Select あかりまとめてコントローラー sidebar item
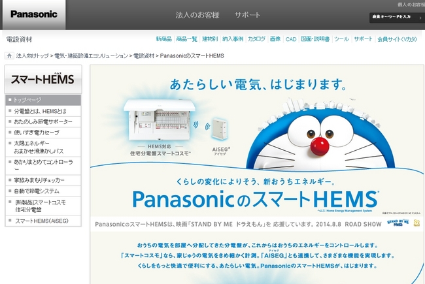Viewport: 425px width, 284px height. 43,166
